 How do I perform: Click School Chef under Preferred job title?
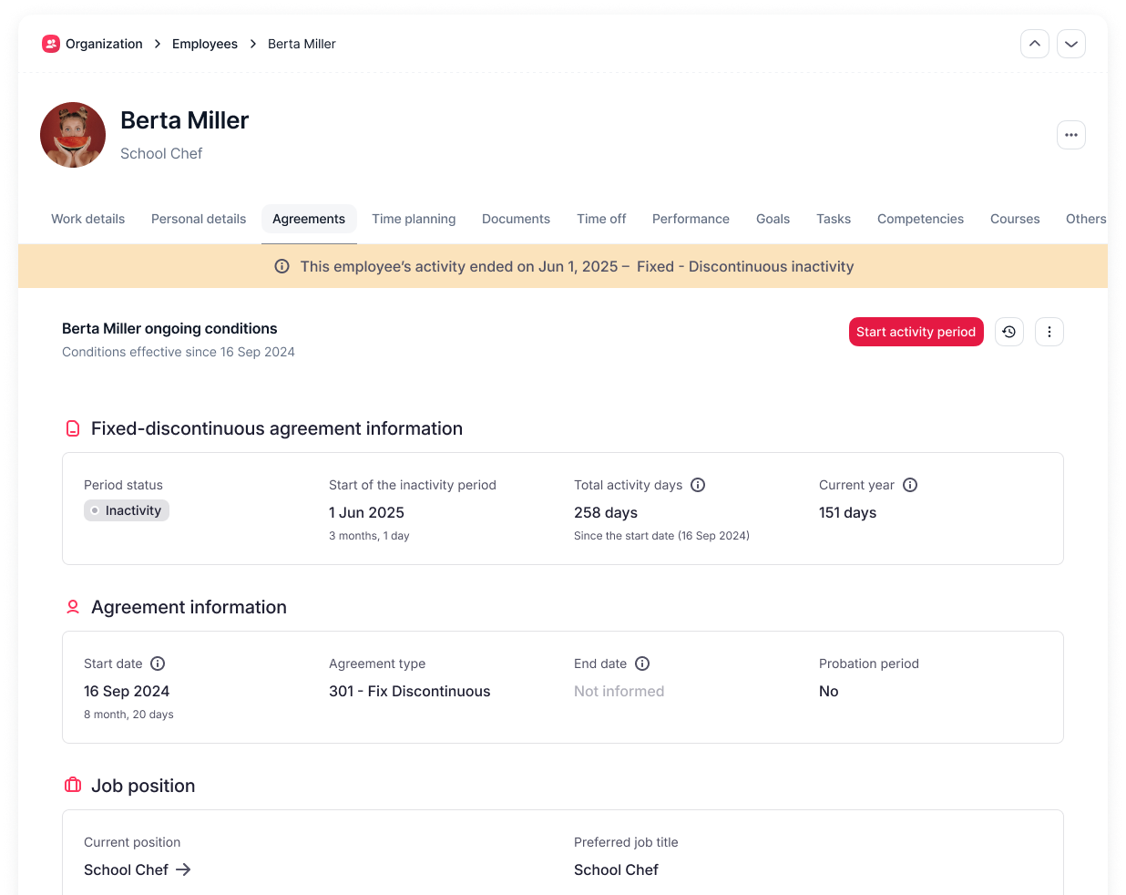point(616,869)
